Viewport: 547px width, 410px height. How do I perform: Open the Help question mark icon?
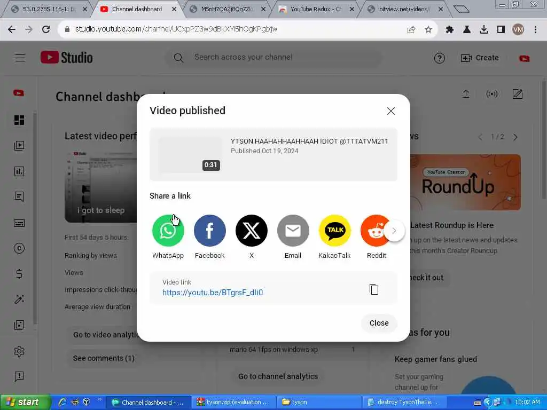point(439,58)
